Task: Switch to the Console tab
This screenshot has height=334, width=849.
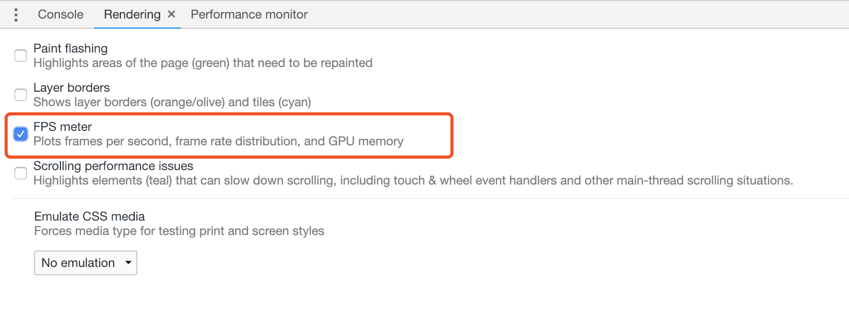Action: click(x=60, y=14)
